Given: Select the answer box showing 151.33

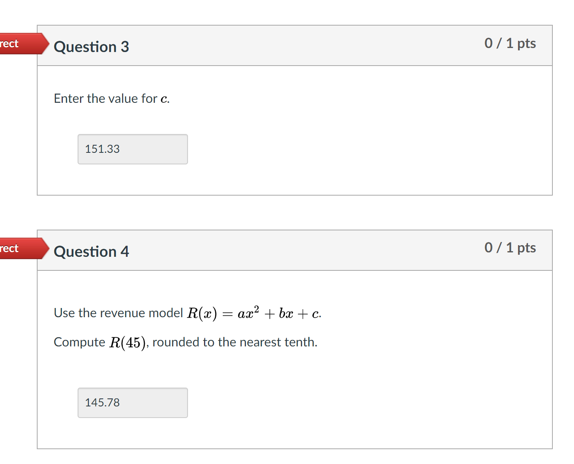Looking at the screenshot, I should [132, 149].
